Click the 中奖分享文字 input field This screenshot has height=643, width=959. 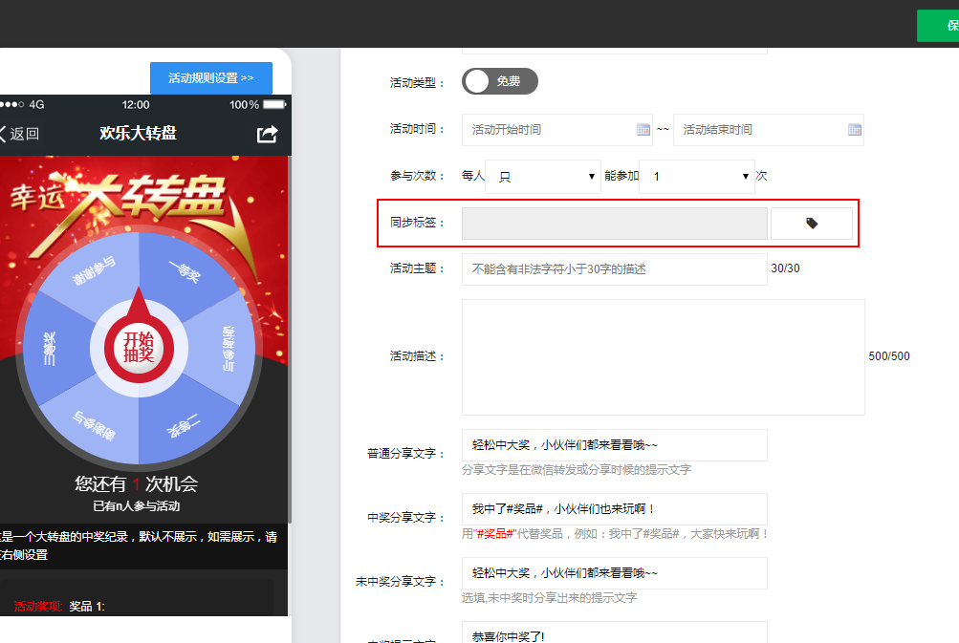pos(614,509)
